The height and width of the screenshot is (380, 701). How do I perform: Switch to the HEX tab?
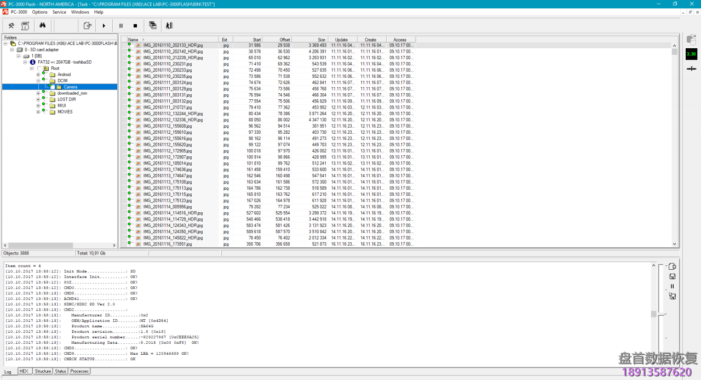point(24,371)
